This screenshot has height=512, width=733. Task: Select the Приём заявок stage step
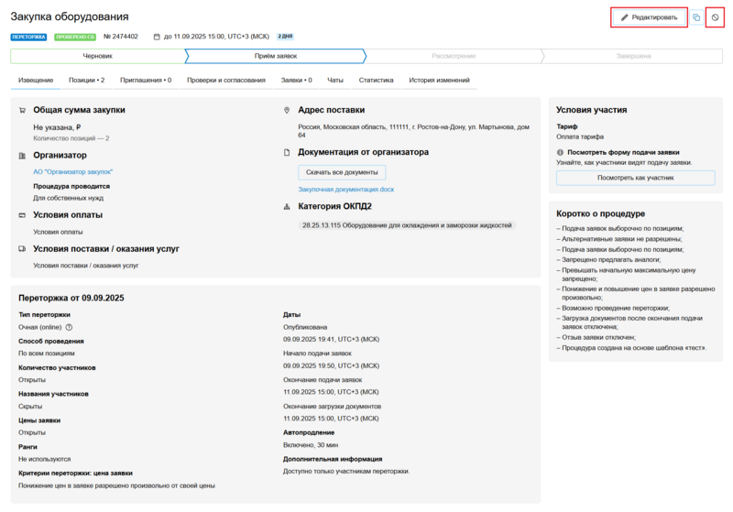[x=275, y=56]
